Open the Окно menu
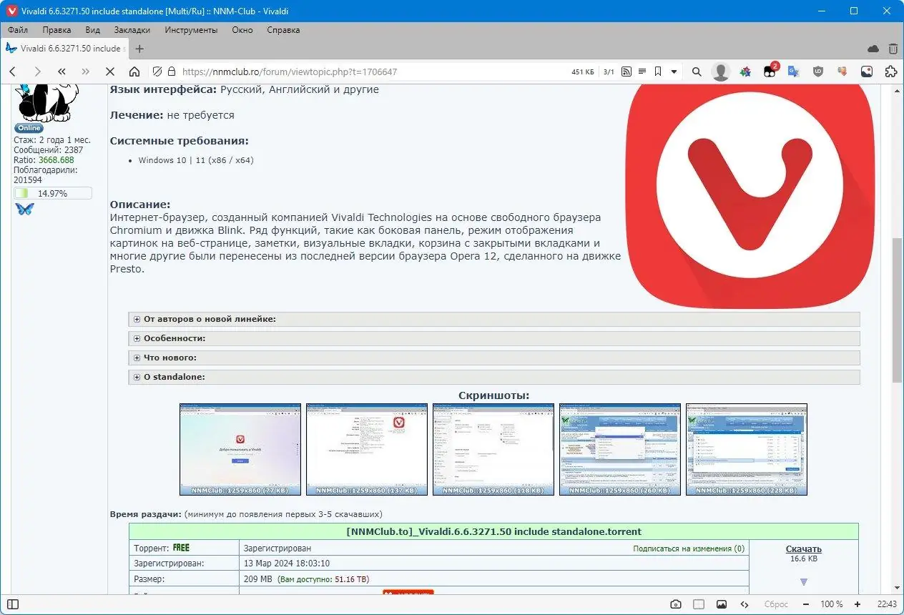 coord(242,30)
